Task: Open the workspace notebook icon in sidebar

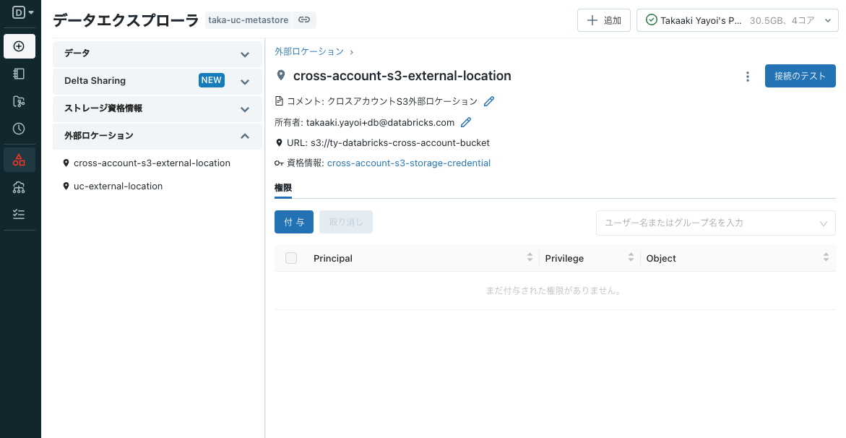Action: pyautogui.click(x=19, y=74)
